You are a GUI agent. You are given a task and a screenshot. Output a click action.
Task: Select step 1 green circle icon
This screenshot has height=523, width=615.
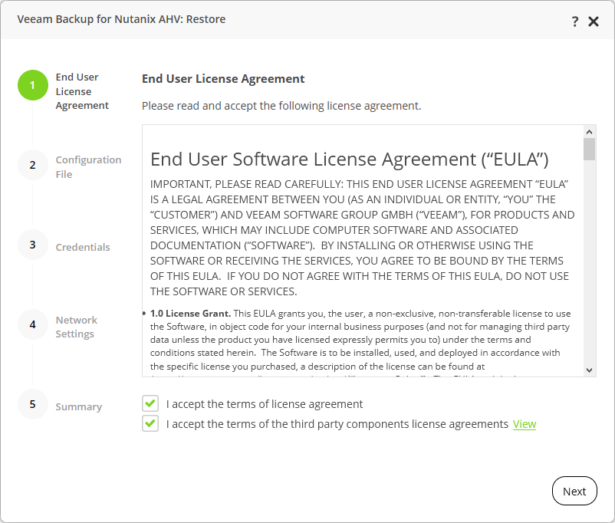click(33, 85)
